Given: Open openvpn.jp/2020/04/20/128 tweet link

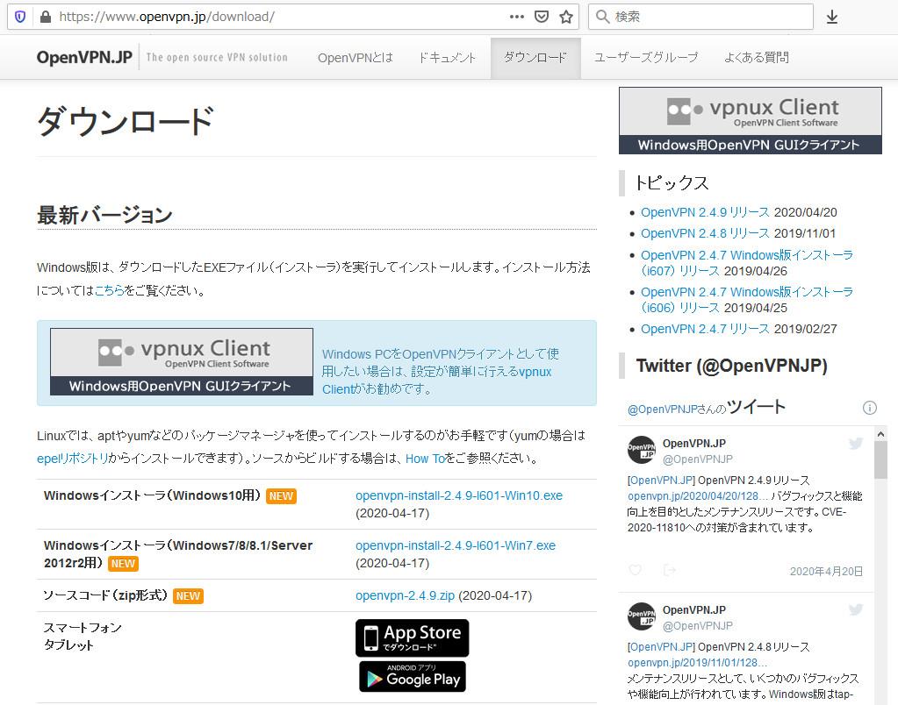Looking at the screenshot, I should tap(697, 496).
